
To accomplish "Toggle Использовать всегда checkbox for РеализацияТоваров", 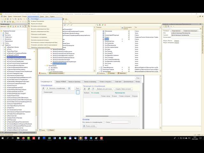I will (x=129, y=69).
